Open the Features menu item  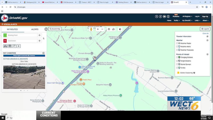click(176, 17)
